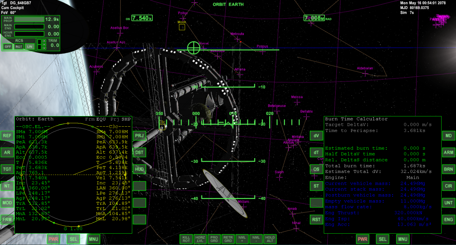Click the dT button on right MFD
This screenshot has height=245, width=456.
pos(316,152)
